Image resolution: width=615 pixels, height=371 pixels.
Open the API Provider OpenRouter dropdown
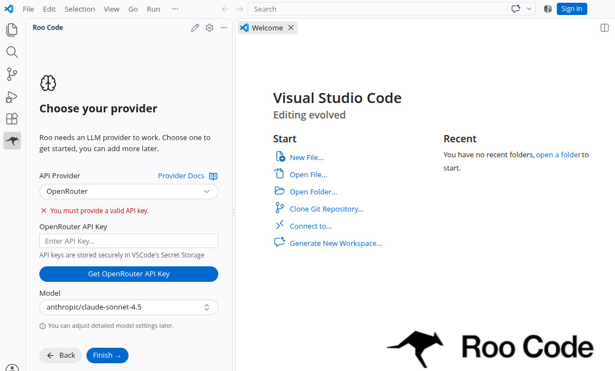(x=129, y=192)
